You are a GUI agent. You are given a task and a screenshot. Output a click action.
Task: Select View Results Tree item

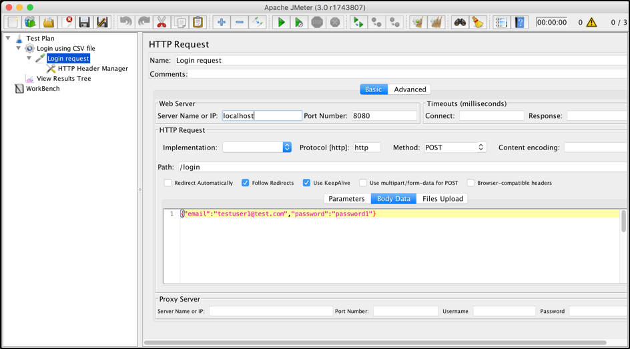[64, 78]
